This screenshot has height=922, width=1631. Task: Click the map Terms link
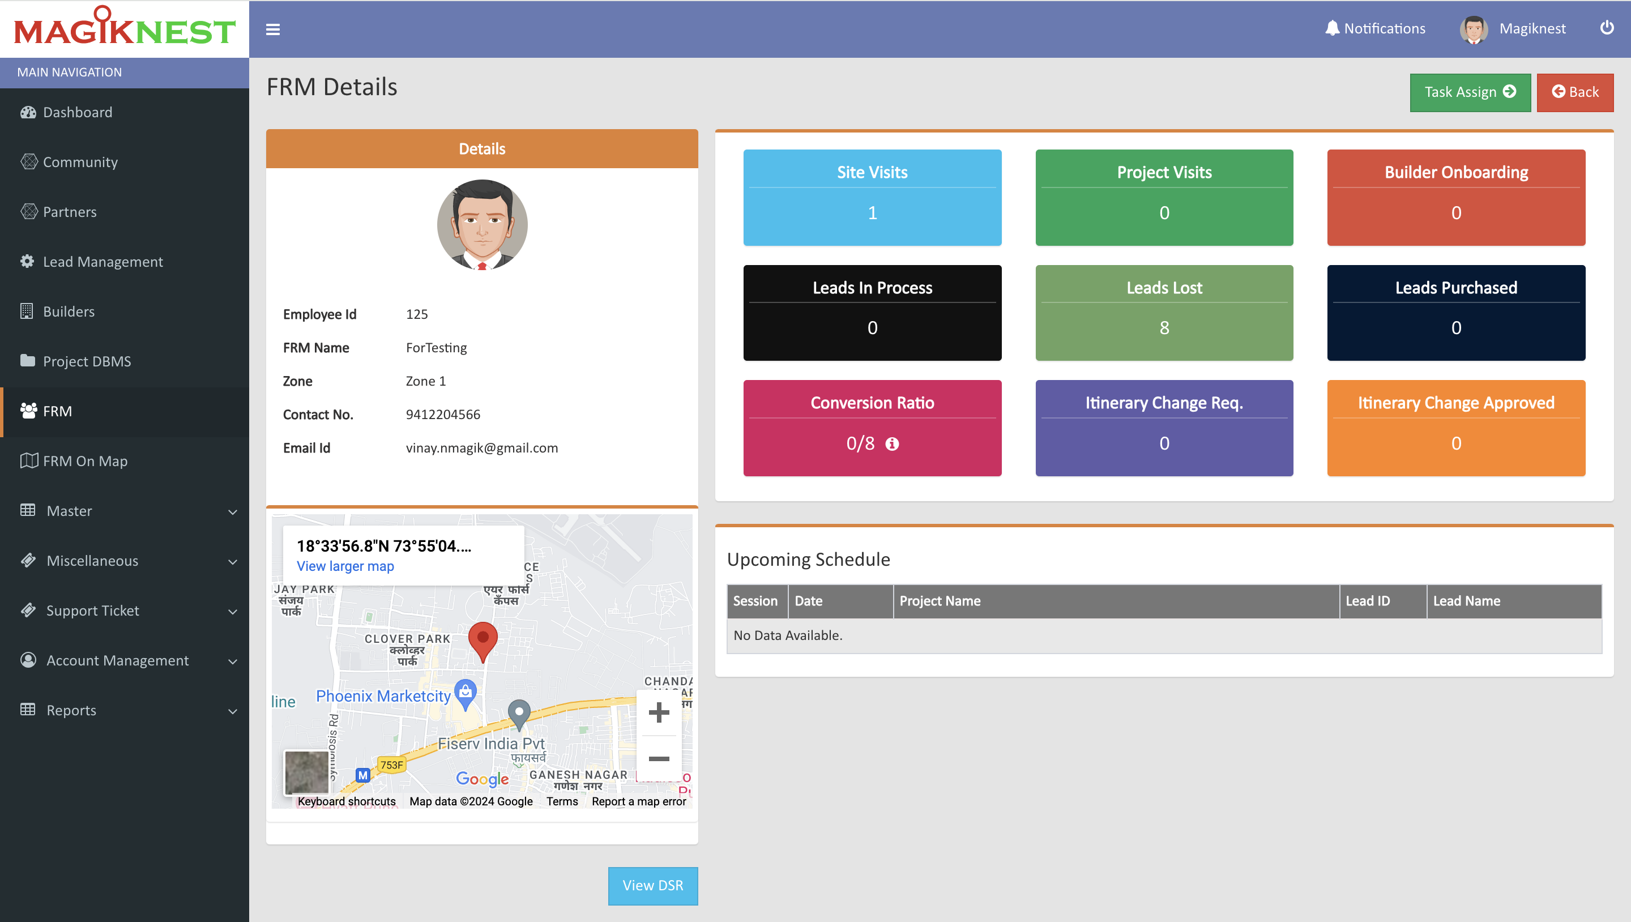(x=562, y=801)
